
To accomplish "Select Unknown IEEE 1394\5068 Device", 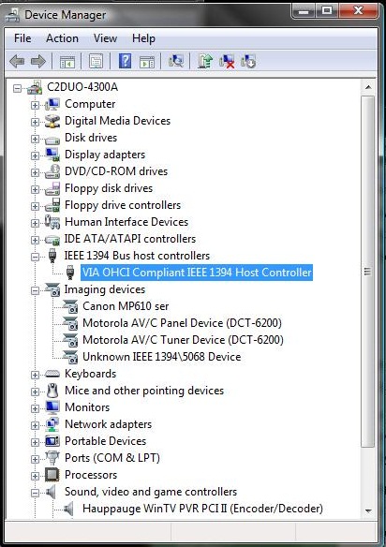I will (161, 357).
